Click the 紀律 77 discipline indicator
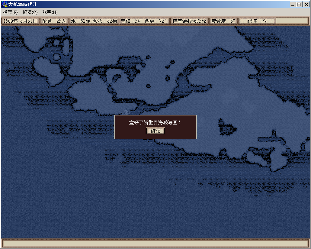Screen dimensions: 311x249 257,21
